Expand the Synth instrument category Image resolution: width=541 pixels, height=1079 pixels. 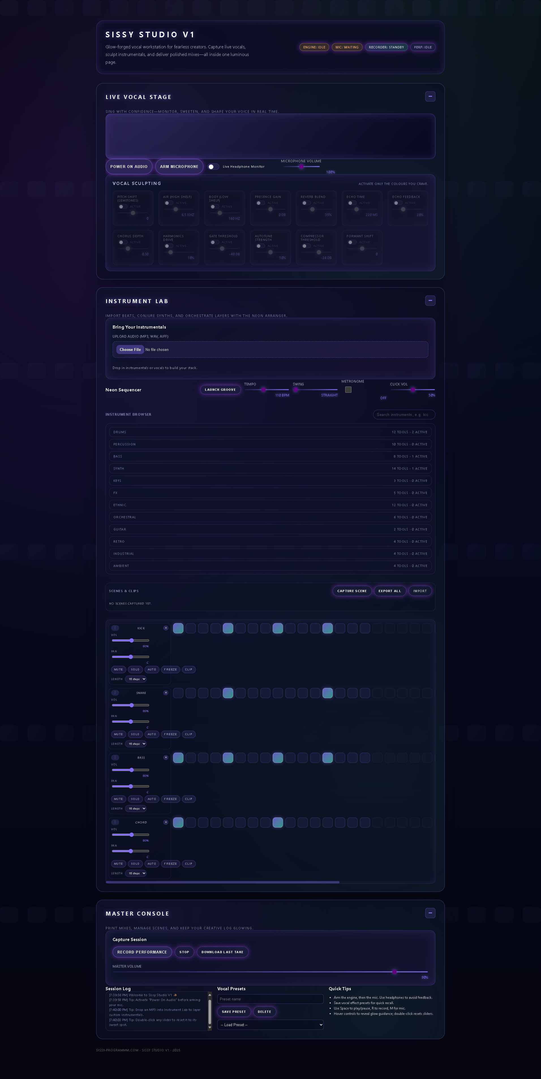pyautogui.click(x=270, y=468)
